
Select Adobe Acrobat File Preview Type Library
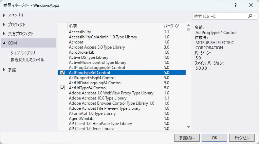click(122, 108)
